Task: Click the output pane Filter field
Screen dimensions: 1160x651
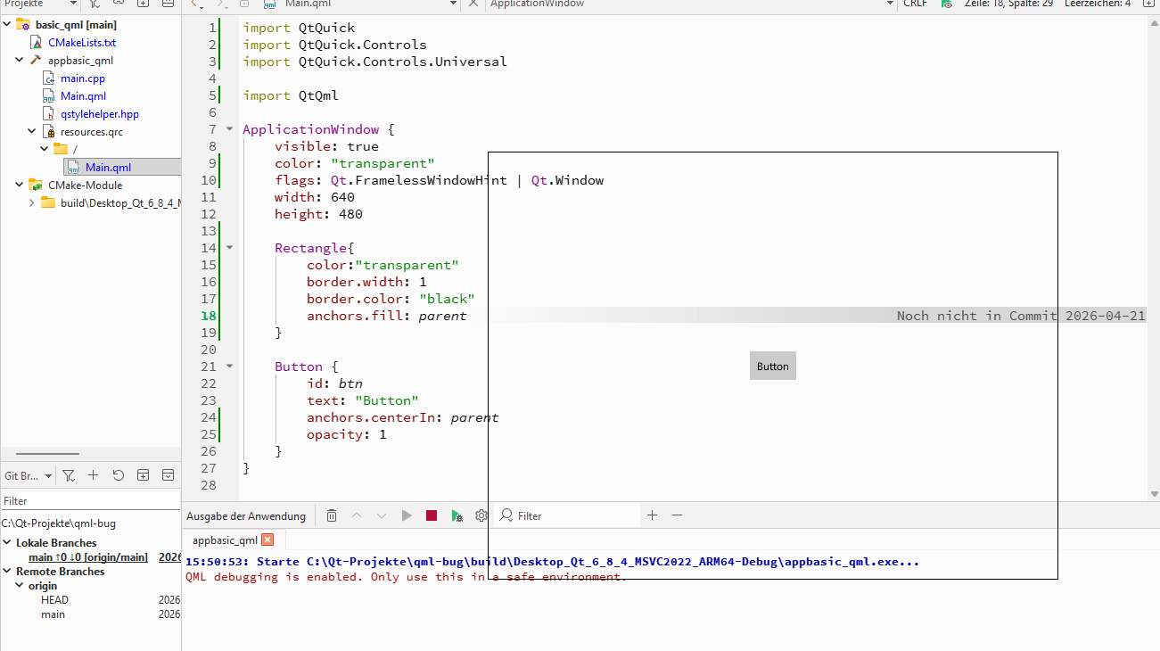Action: tap(568, 515)
